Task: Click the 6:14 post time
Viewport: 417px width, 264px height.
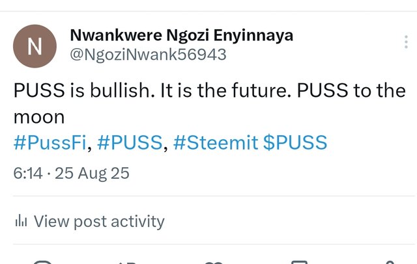Action: coord(26,173)
